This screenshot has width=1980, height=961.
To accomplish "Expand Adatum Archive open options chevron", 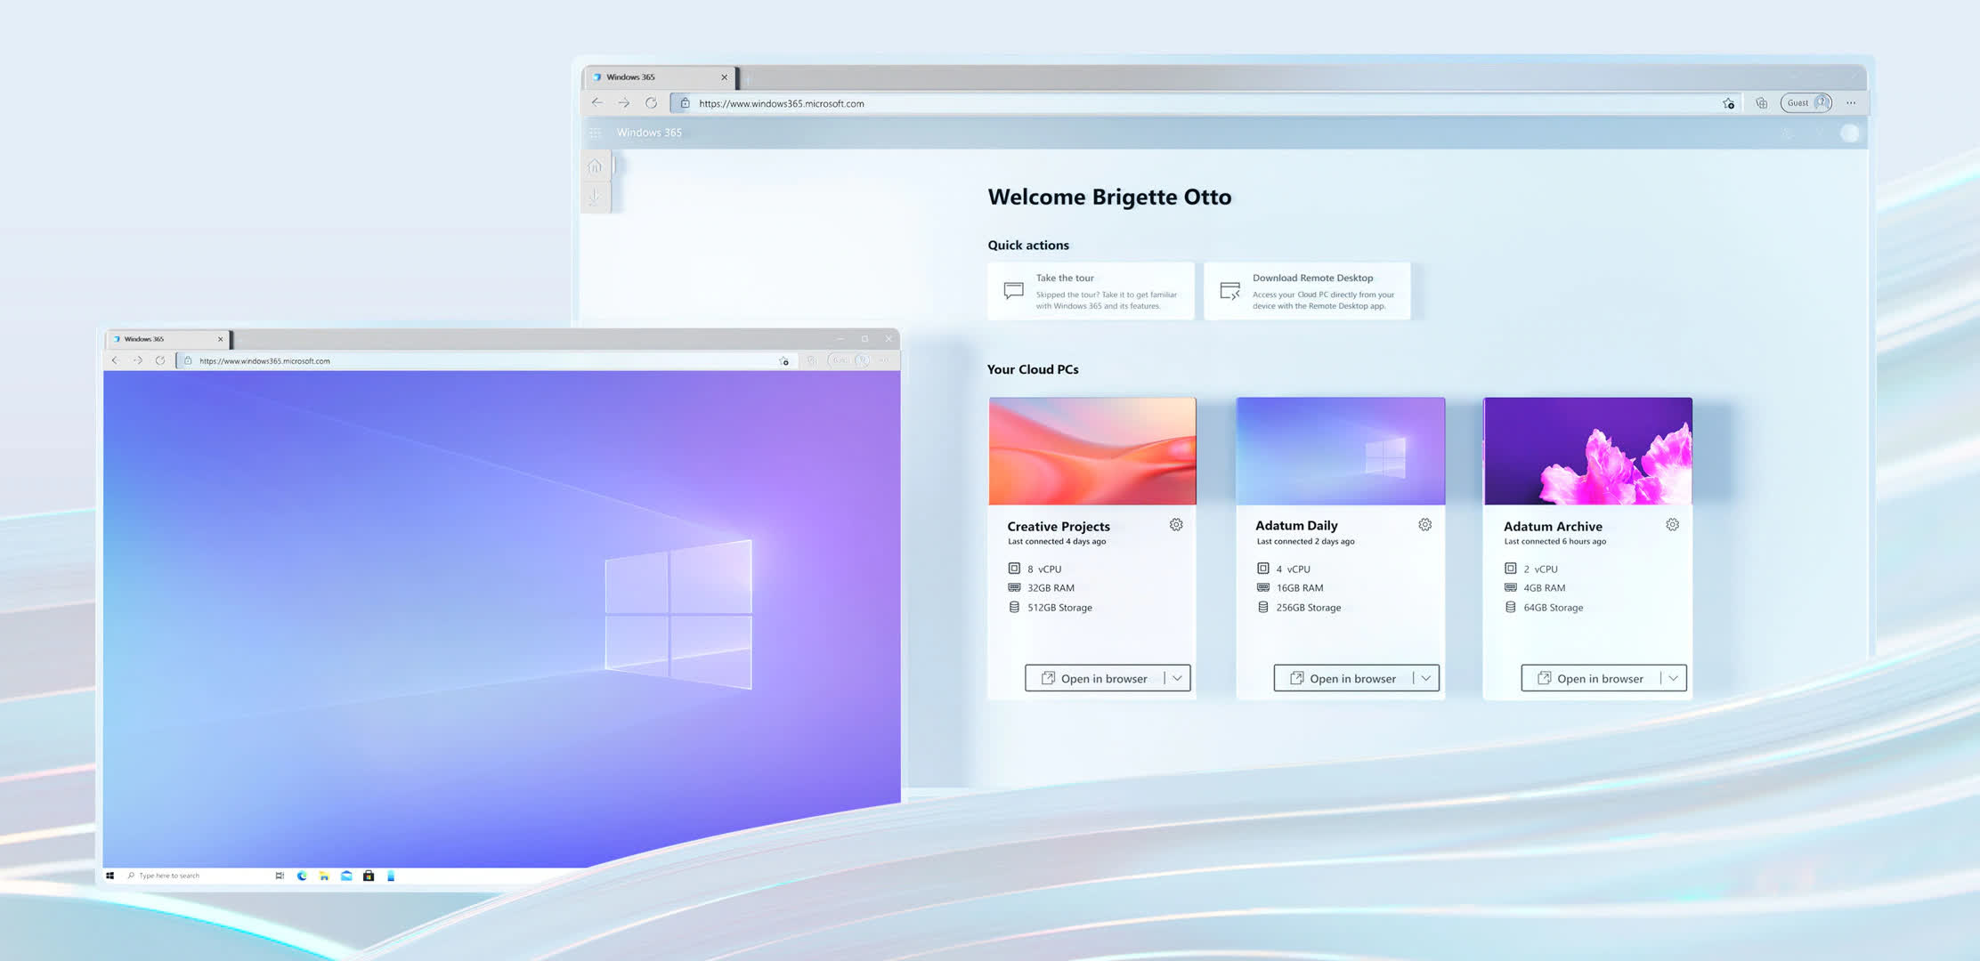I will point(1673,678).
